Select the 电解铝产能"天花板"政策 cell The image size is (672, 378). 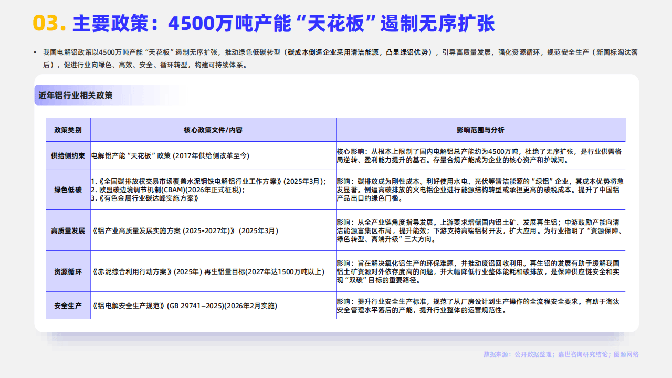(170, 155)
